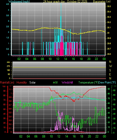Viewport: 117px width, 140px height.
Task: Click the 180 wind direction axis value
Action: pos(8,70)
